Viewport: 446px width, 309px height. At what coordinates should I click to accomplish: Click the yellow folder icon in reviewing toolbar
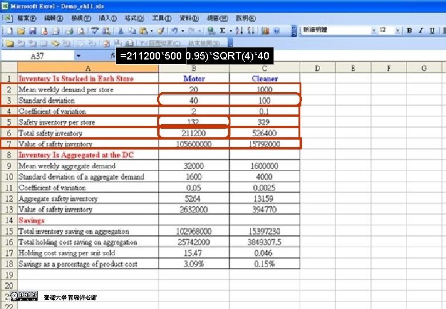pyautogui.click(x=10, y=43)
